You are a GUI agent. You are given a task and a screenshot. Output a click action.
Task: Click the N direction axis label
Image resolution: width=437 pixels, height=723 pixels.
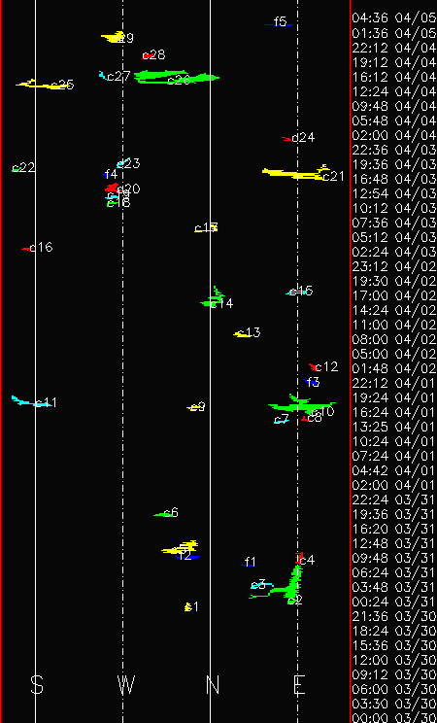tap(213, 685)
